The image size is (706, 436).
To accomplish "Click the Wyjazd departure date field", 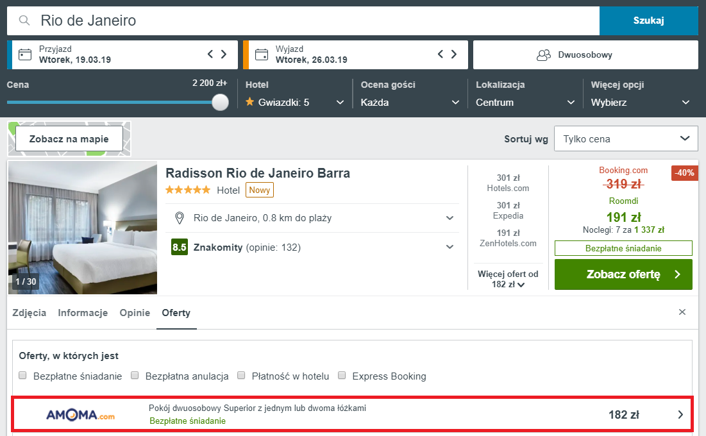I will [355, 55].
